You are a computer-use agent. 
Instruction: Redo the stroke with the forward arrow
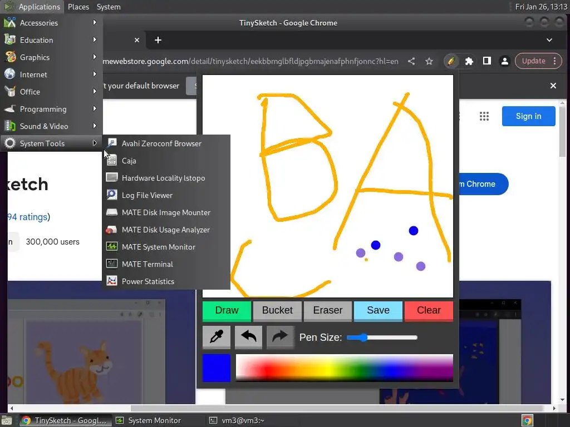(x=280, y=337)
